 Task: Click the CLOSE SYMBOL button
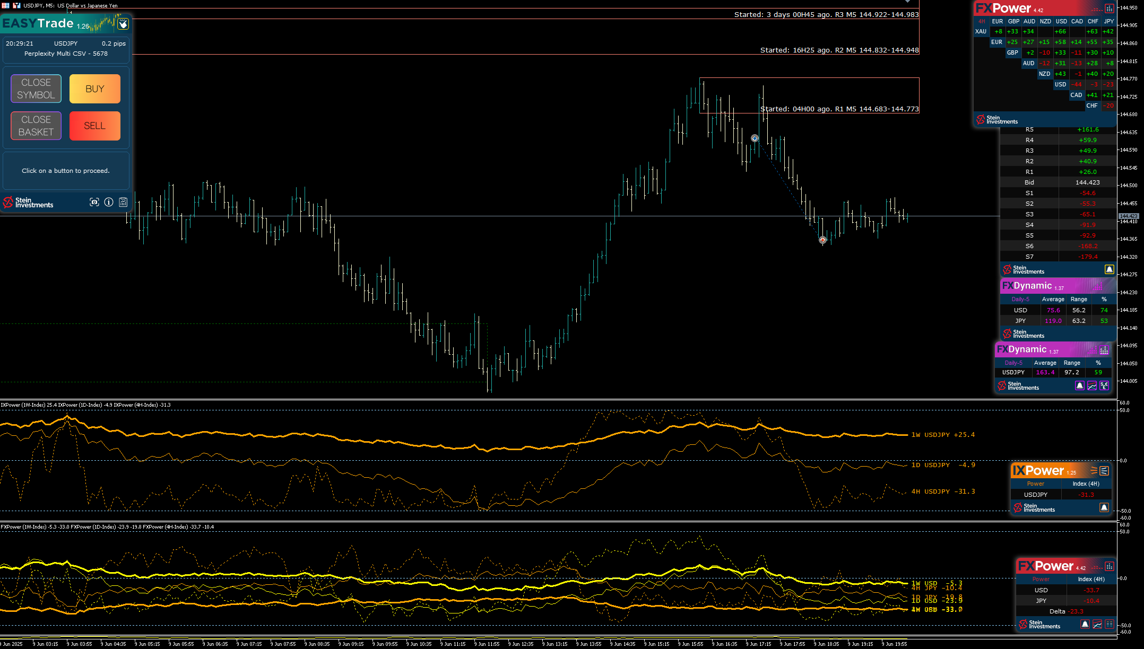point(36,89)
